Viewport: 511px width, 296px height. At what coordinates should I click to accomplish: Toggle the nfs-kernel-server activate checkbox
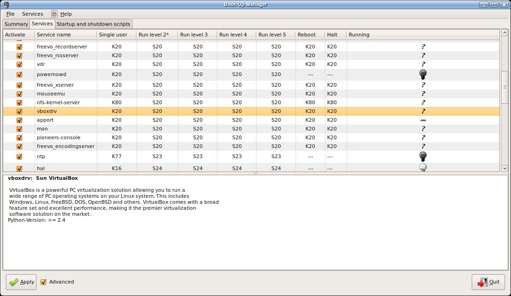click(19, 102)
